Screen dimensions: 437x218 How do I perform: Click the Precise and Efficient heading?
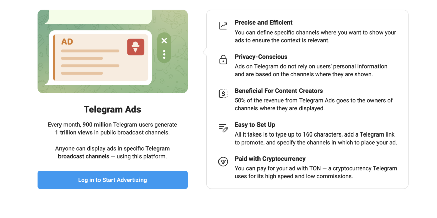[x=264, y=22]
